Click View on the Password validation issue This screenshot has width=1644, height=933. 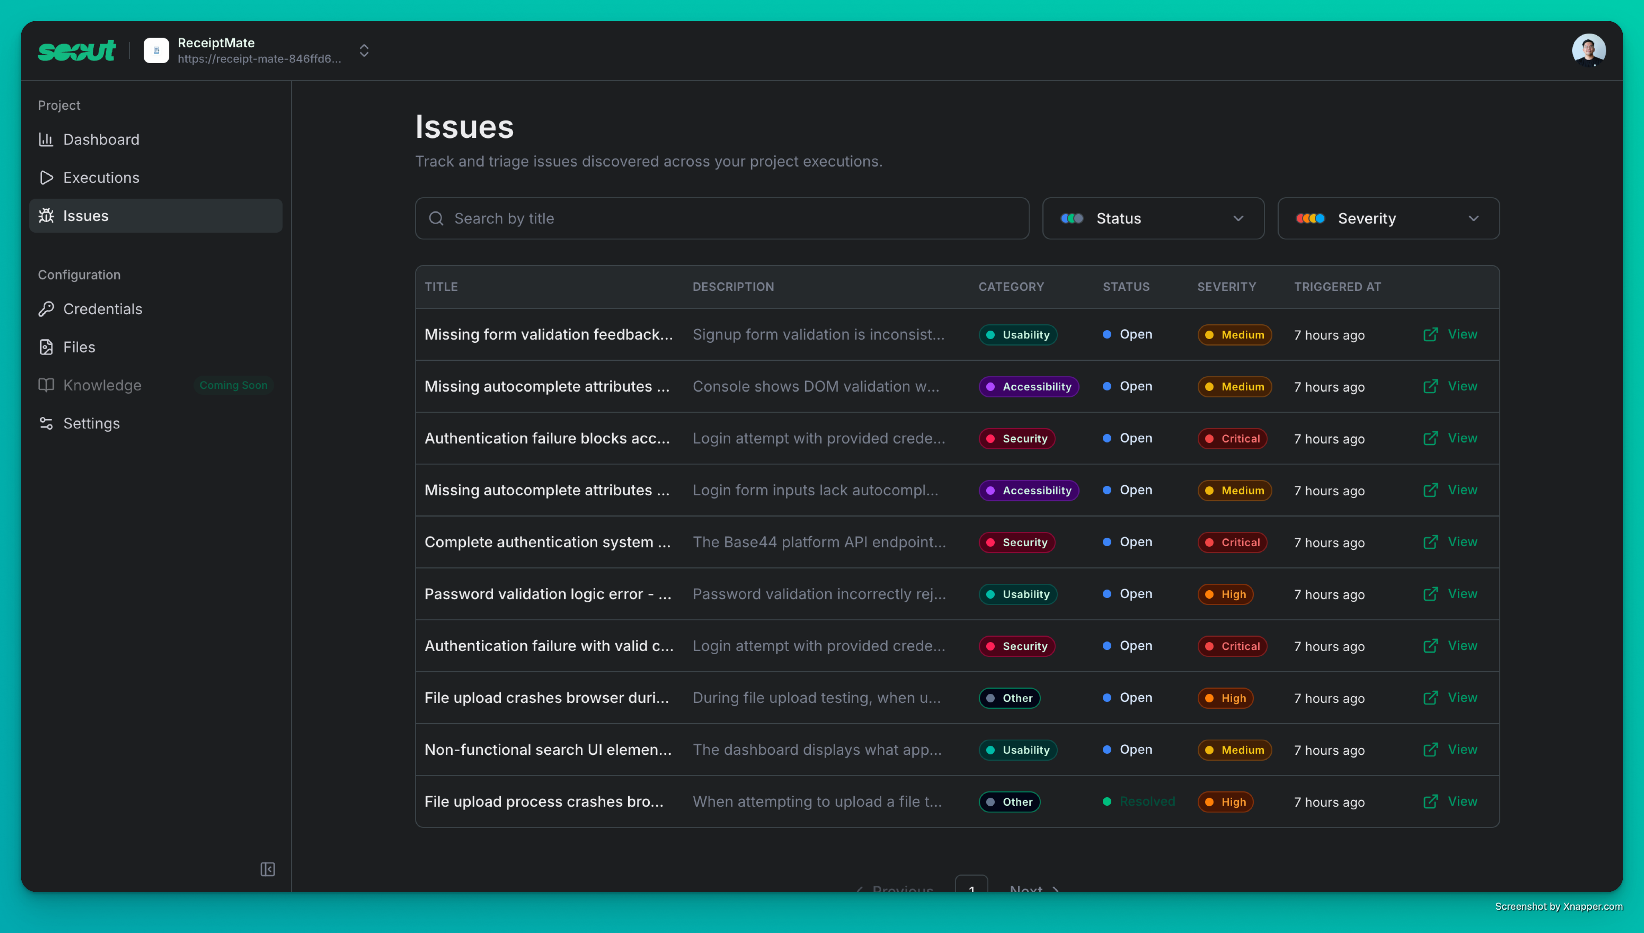pyautogui.click(x=1463, y=593)
